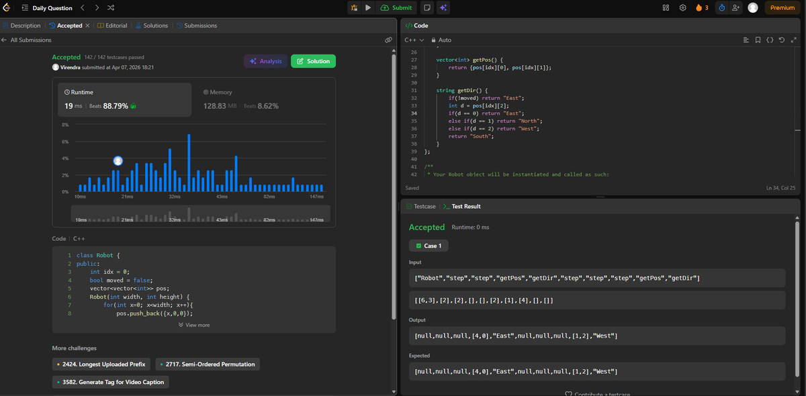Viewport: 806px width, 396px height.
Task: Open the problem list sidebar icon
Action: (24, 8)
